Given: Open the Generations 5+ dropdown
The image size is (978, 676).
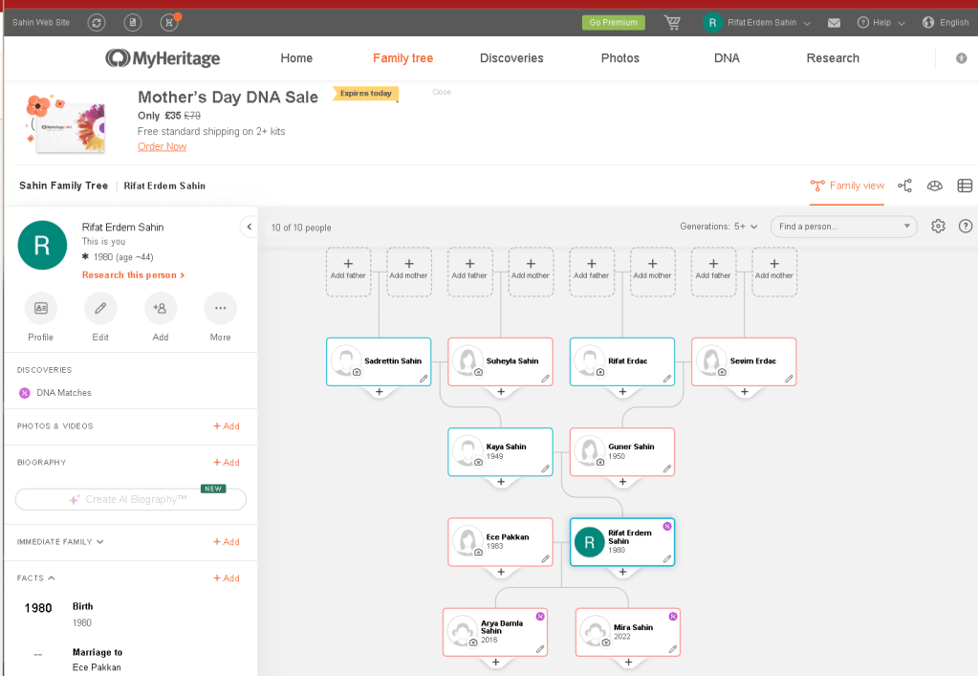Looking at the screenshot, I should coord(719,227).
